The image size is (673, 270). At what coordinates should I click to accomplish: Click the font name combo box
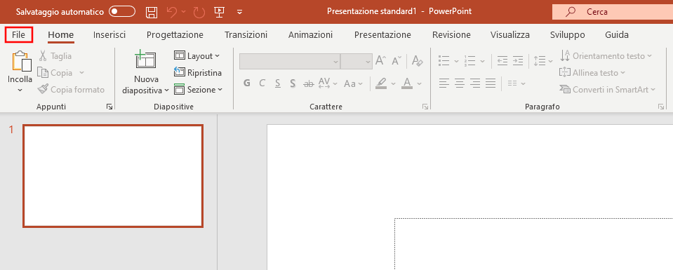click(x=290, y=62)
